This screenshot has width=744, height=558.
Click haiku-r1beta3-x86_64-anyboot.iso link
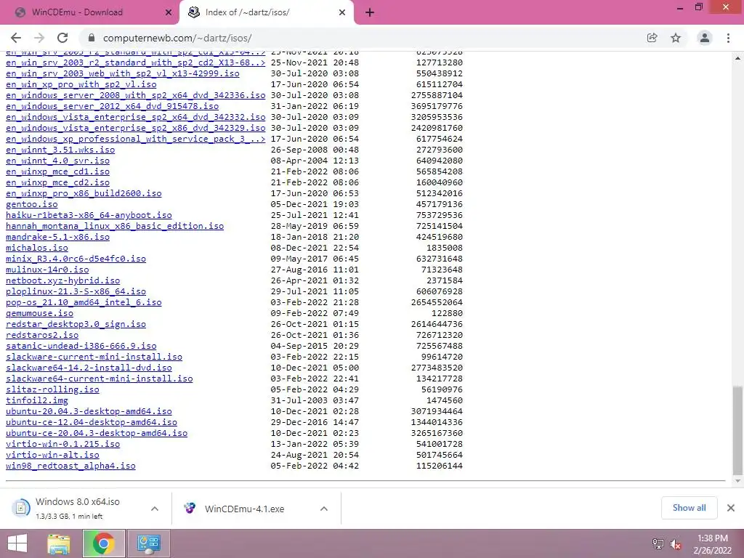89,215
